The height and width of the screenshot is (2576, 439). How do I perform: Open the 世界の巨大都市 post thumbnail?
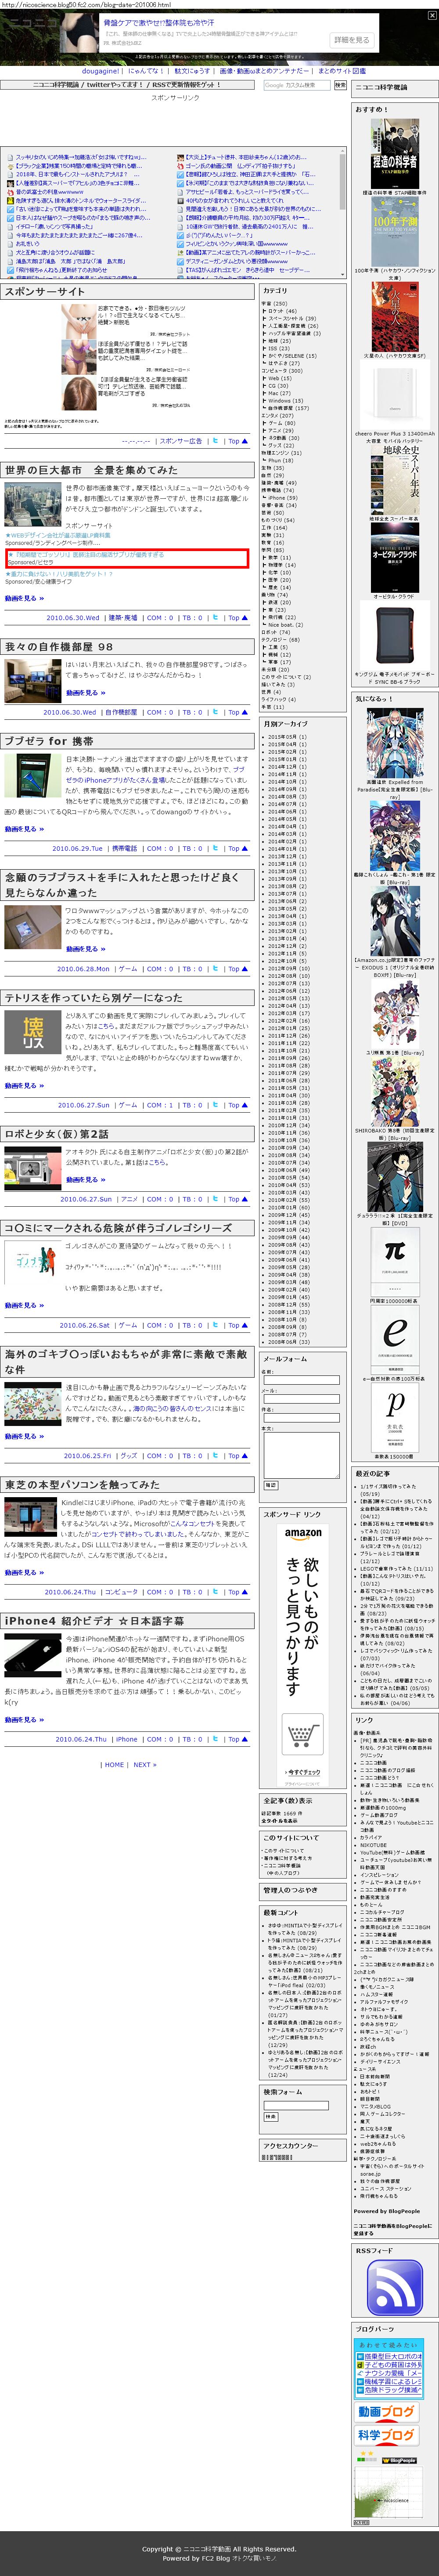tap(33, 505)
